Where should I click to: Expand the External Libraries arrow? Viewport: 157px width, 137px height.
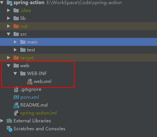(x=2, y=121)
